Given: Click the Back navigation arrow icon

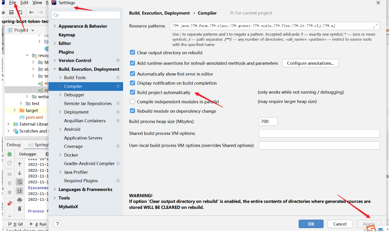Looking at the screenshot, I should point(31,12).
